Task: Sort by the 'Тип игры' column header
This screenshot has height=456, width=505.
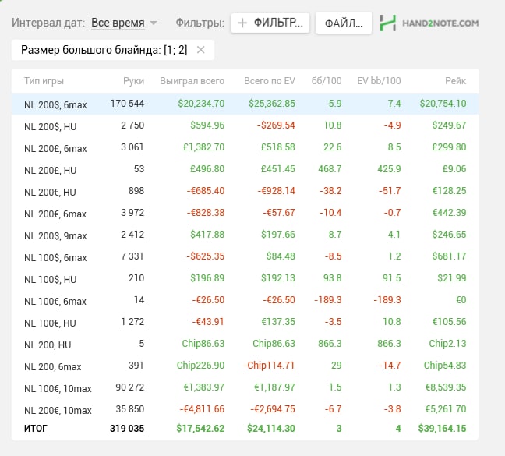Action: [x=44, y=81]
